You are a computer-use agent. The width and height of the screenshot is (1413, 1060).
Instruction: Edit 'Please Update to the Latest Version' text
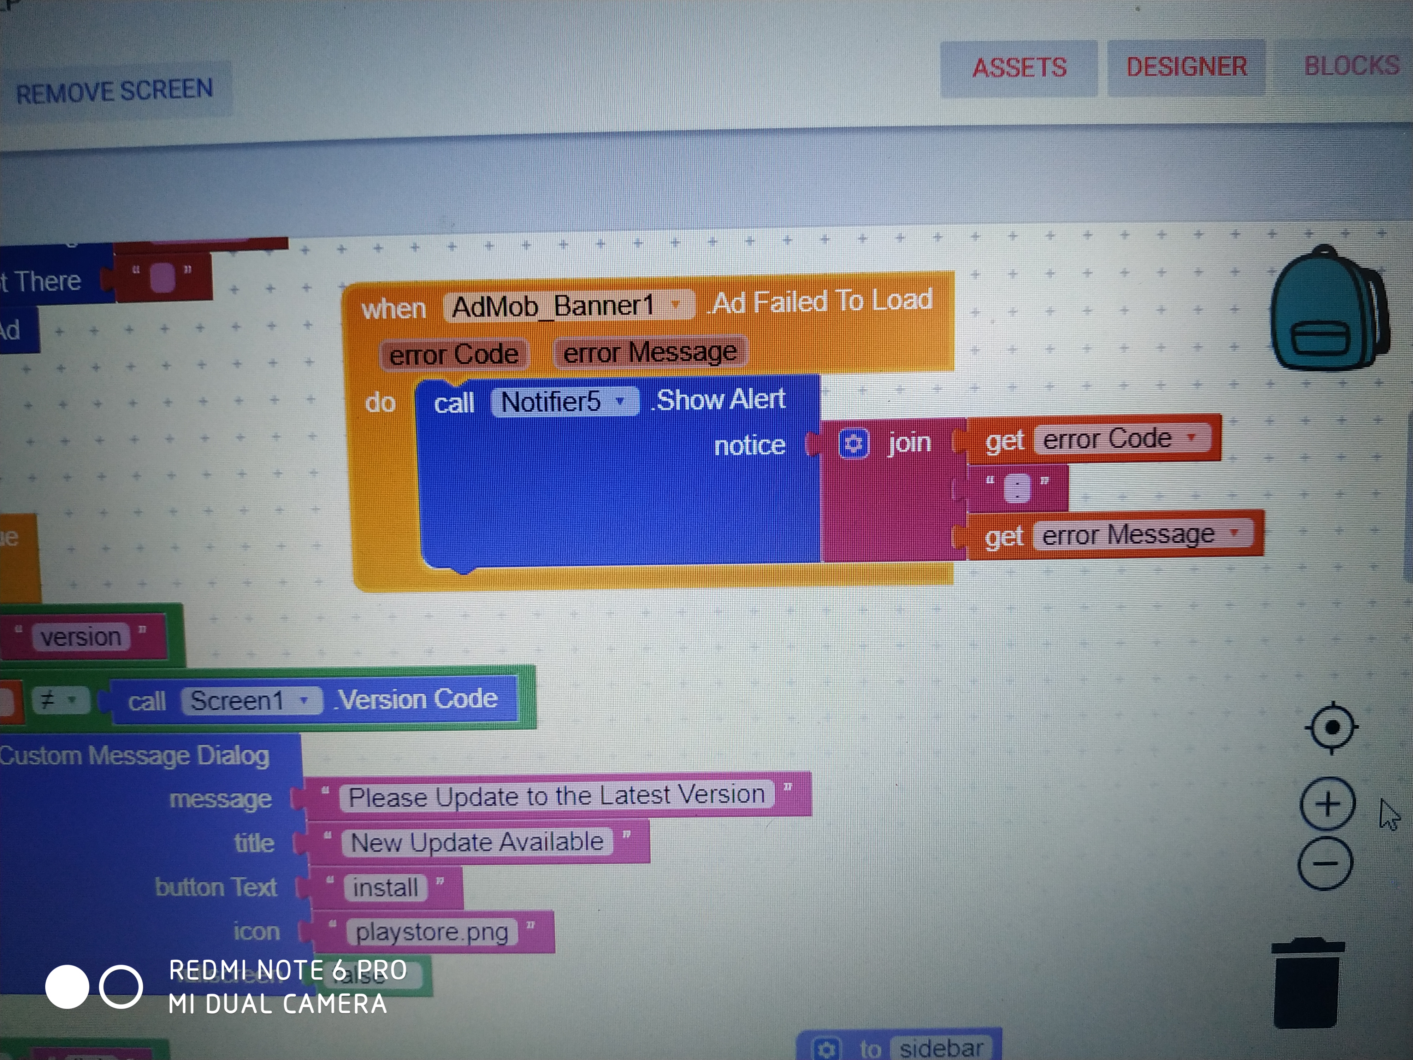tap(556, 796)
